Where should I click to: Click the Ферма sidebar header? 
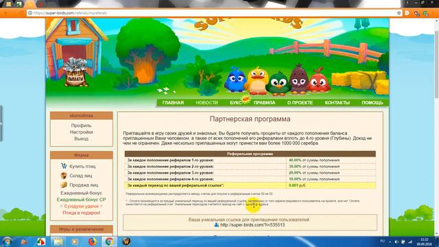82,155
